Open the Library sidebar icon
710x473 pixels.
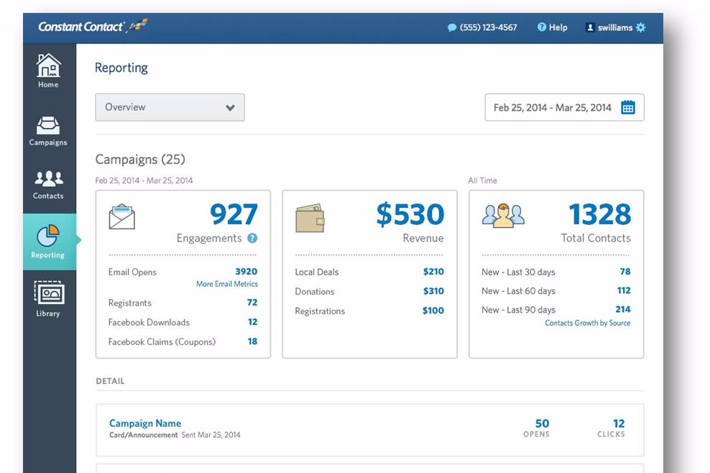[x=48, y=294]
